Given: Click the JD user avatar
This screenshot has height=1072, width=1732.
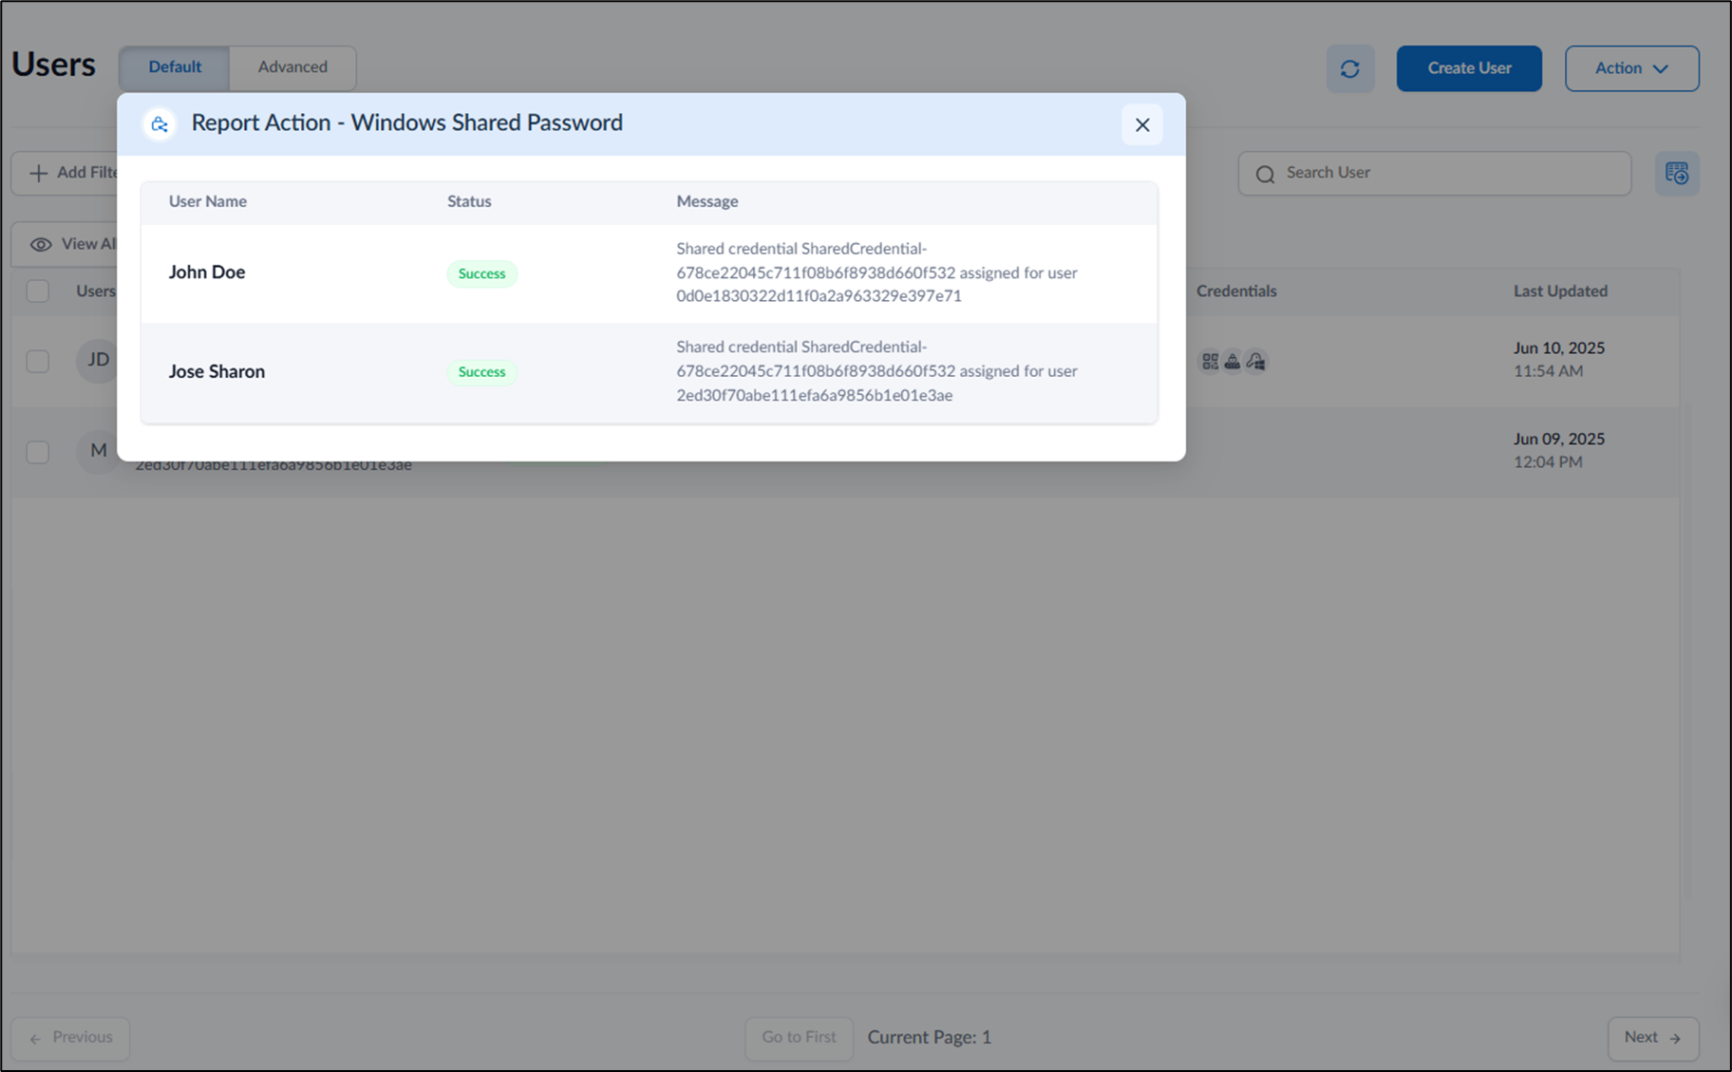Looking at the screenshot, I should pos(98,360).
